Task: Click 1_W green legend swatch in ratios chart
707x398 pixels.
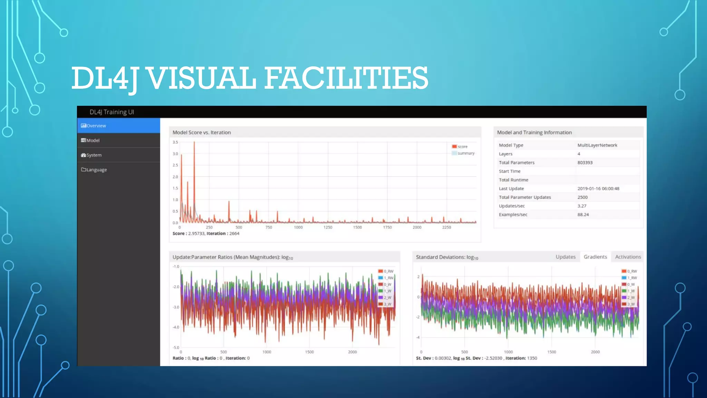Action: [x=380, y=291]
